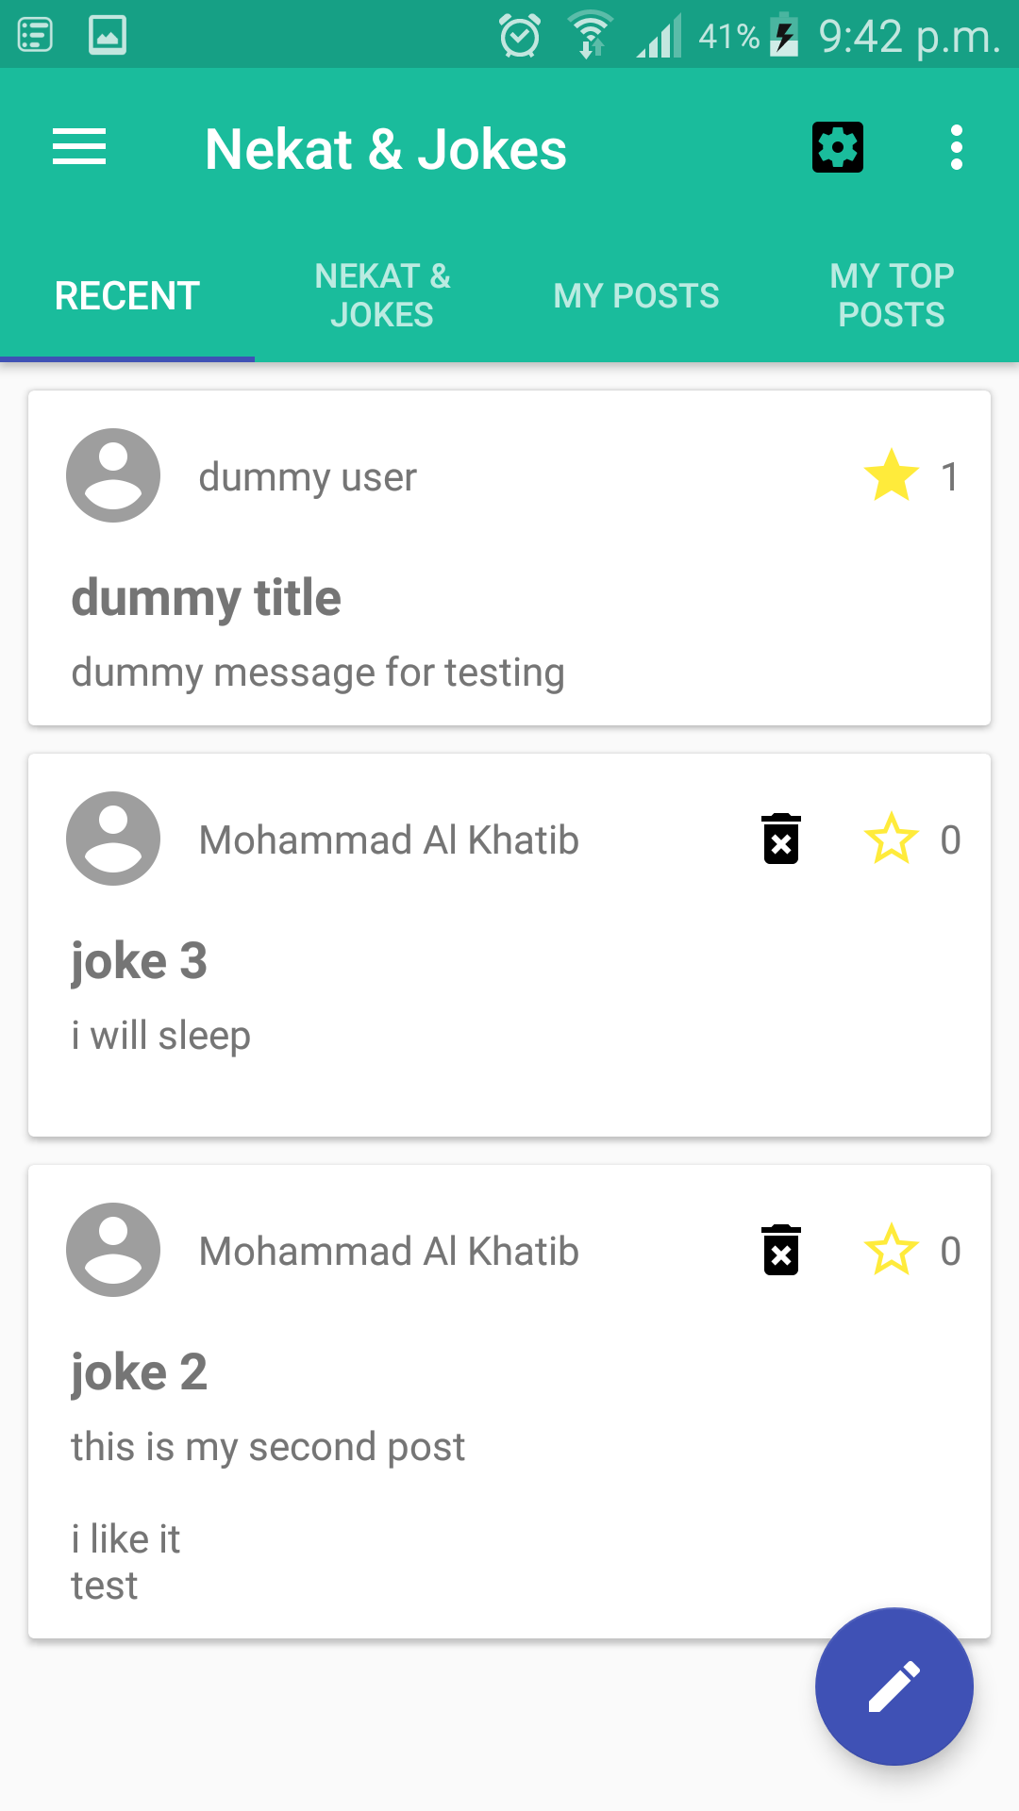
Task: Tap the alarm icon in status bar
Action: 520,36
